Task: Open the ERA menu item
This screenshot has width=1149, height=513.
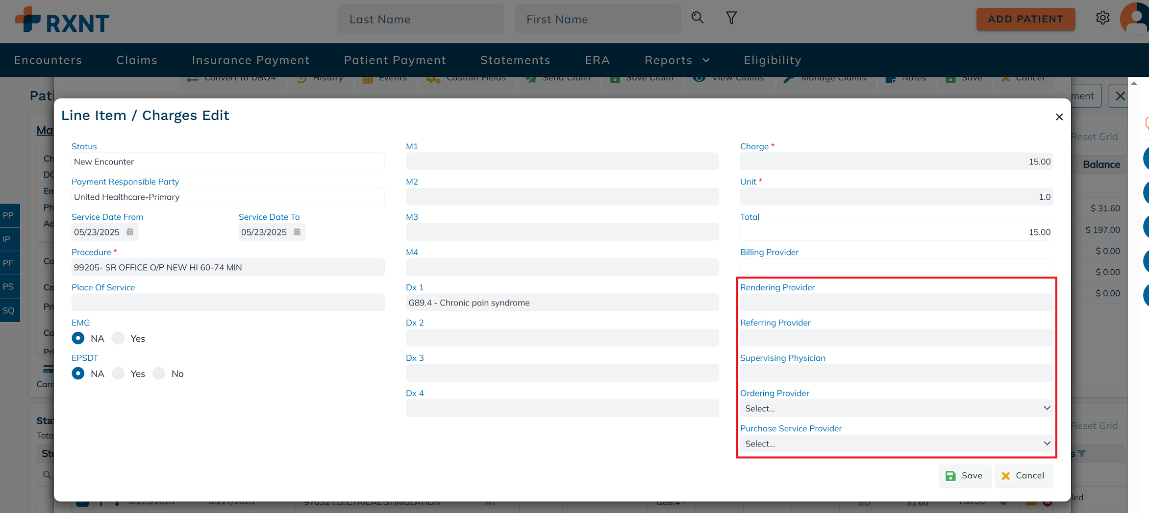Action: pos(597,60)
